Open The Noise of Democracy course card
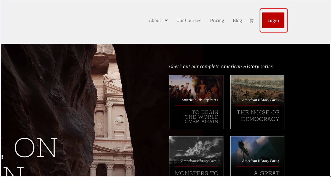 point(257,102)
